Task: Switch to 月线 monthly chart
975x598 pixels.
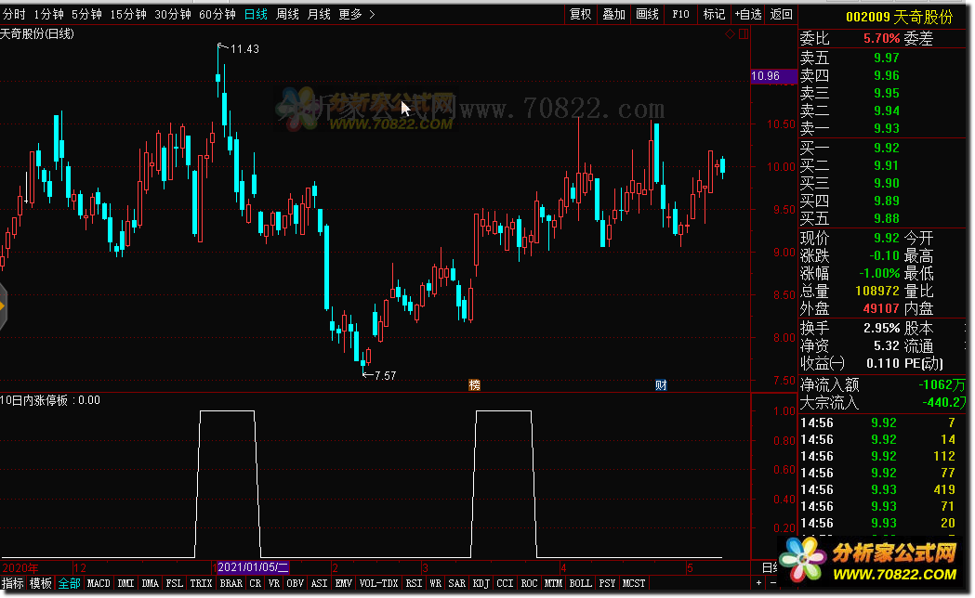Action: (319, 14)
